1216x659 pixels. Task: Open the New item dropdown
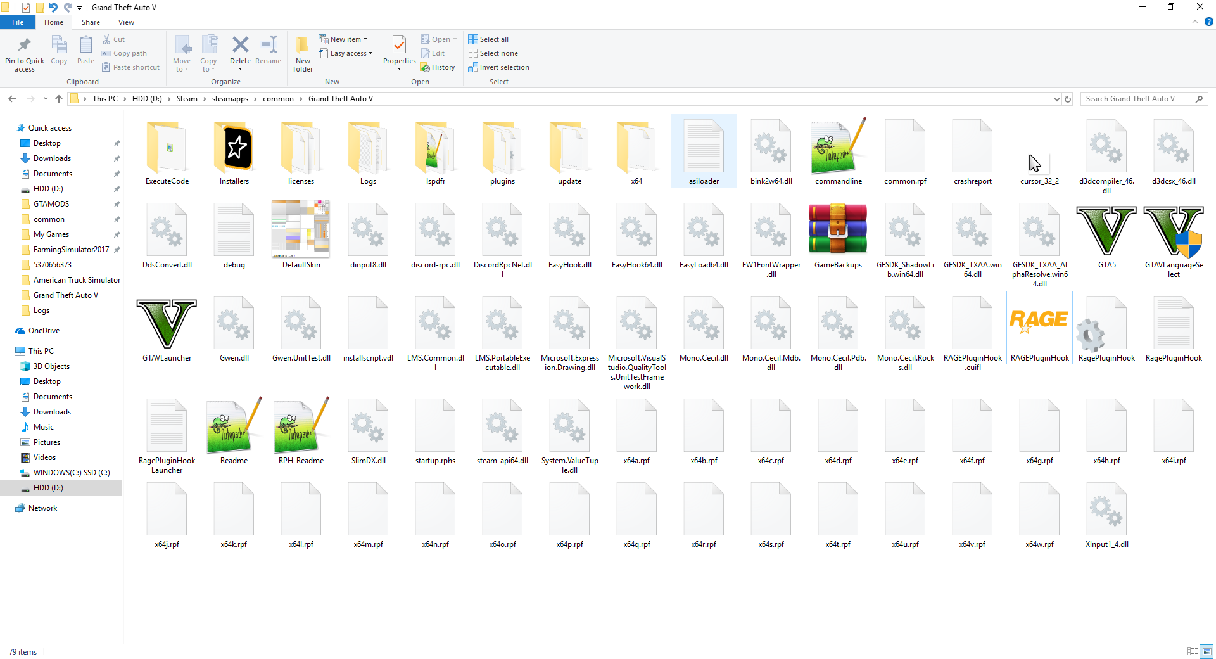point(343,39)
